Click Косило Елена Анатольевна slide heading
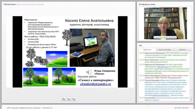 pyautogui.click(x=89, y=21)
